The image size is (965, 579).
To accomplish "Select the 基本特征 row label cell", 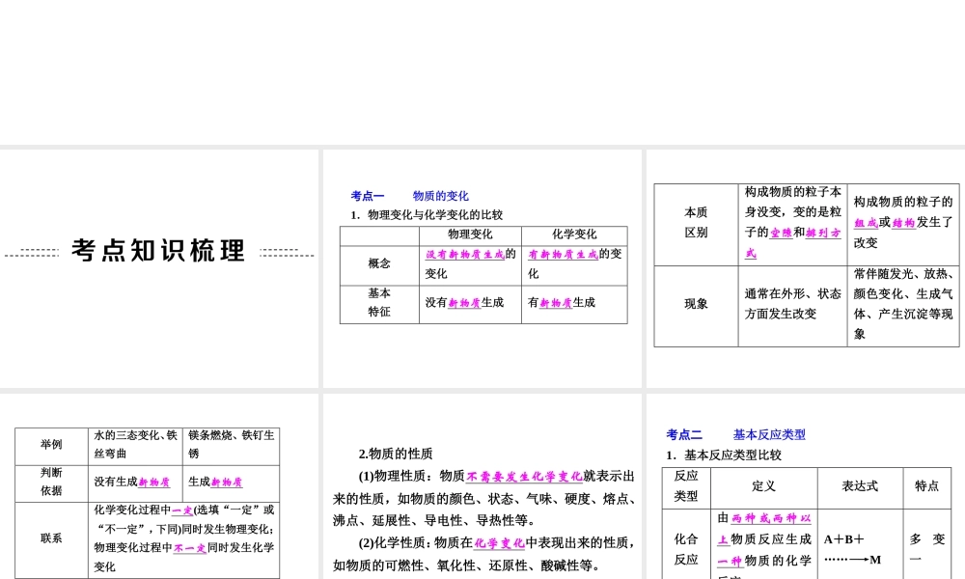I will [379, 303].
